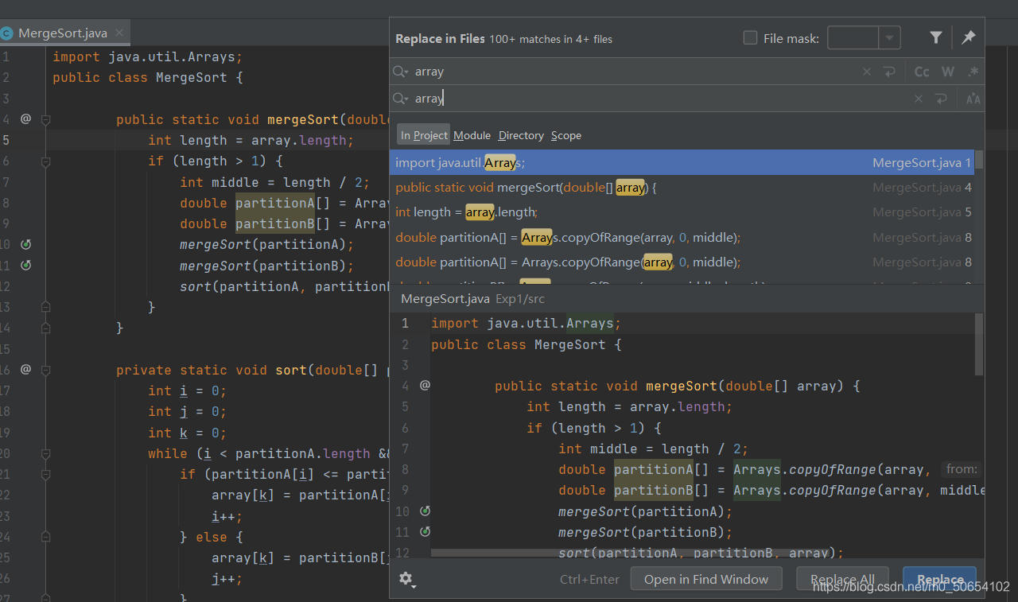Clear the find field text
Image resolution: width=1018 pixels, height=602 pixels.
coord(867,72)
